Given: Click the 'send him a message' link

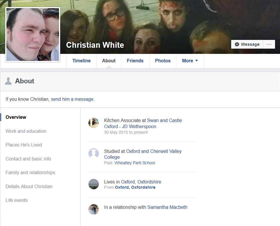Looking at the screenshot, I should (72, 99).
